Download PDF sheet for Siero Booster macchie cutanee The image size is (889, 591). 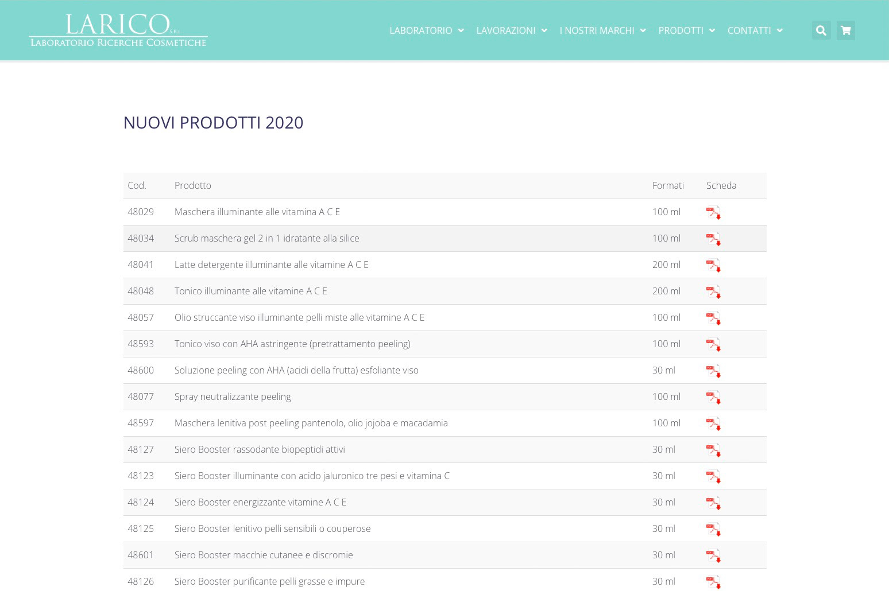coord(713,556)
